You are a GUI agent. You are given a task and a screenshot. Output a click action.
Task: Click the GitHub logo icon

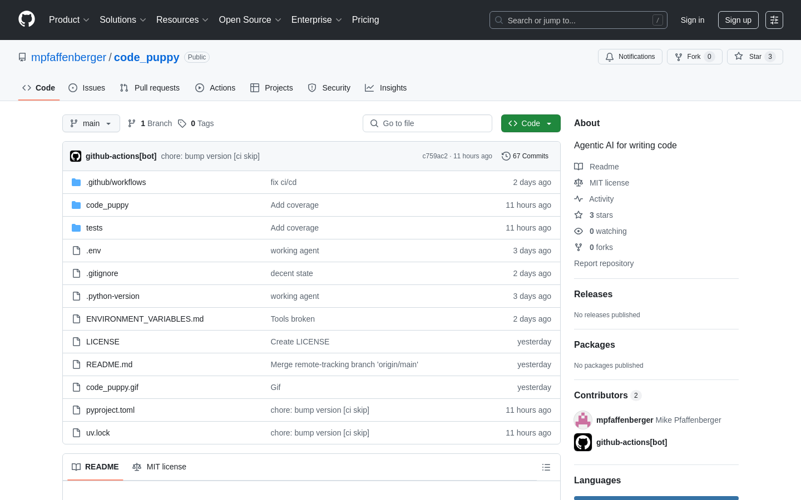[27, 19]
